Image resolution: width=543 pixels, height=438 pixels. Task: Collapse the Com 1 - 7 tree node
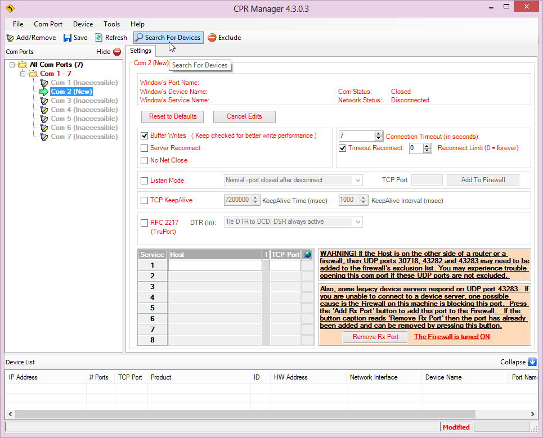pyautogui.click(x=23, y=74)
